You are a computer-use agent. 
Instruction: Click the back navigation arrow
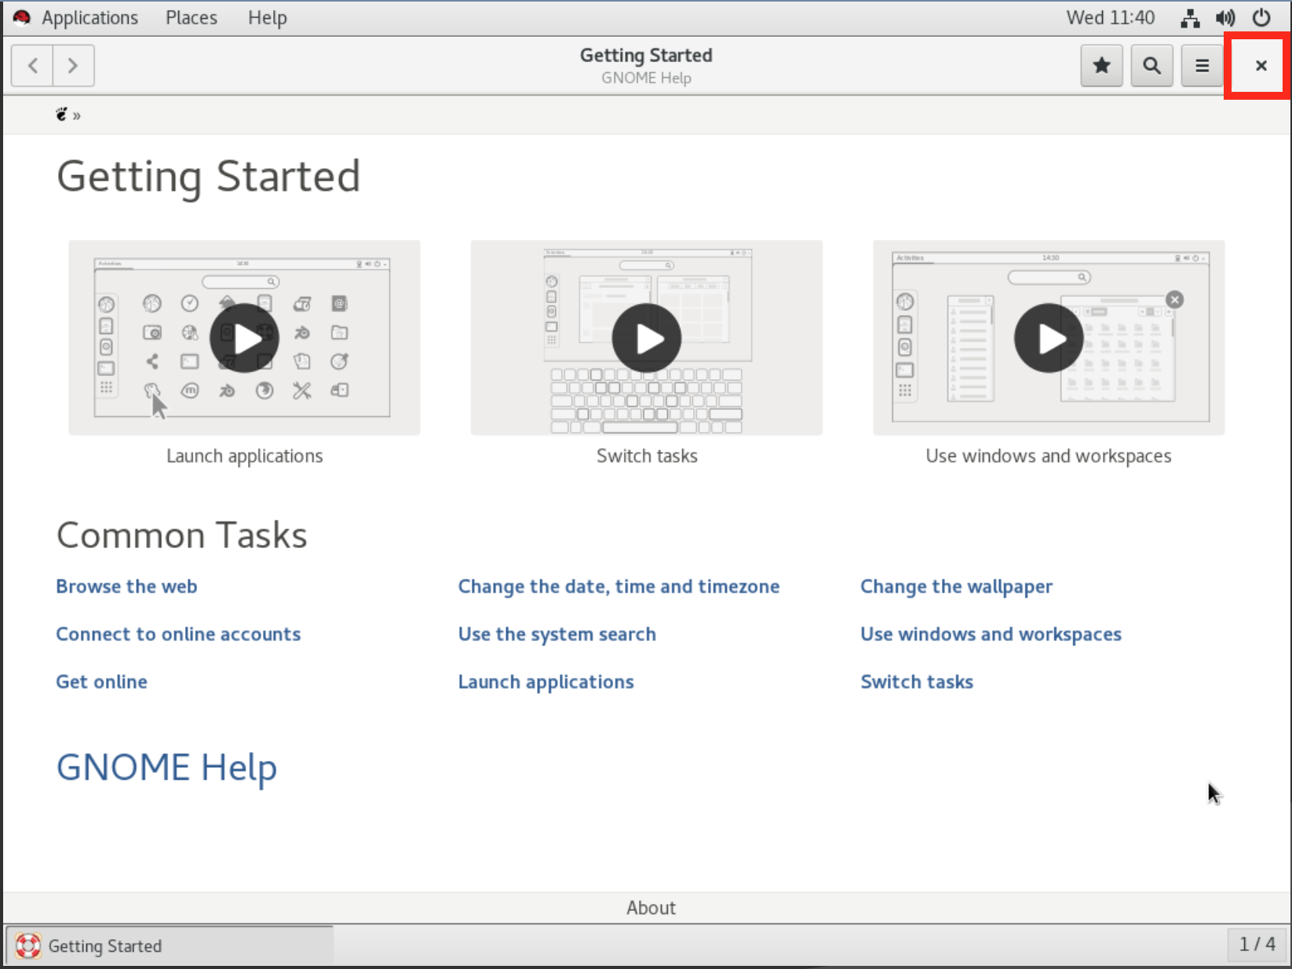(x=32, y=65)
